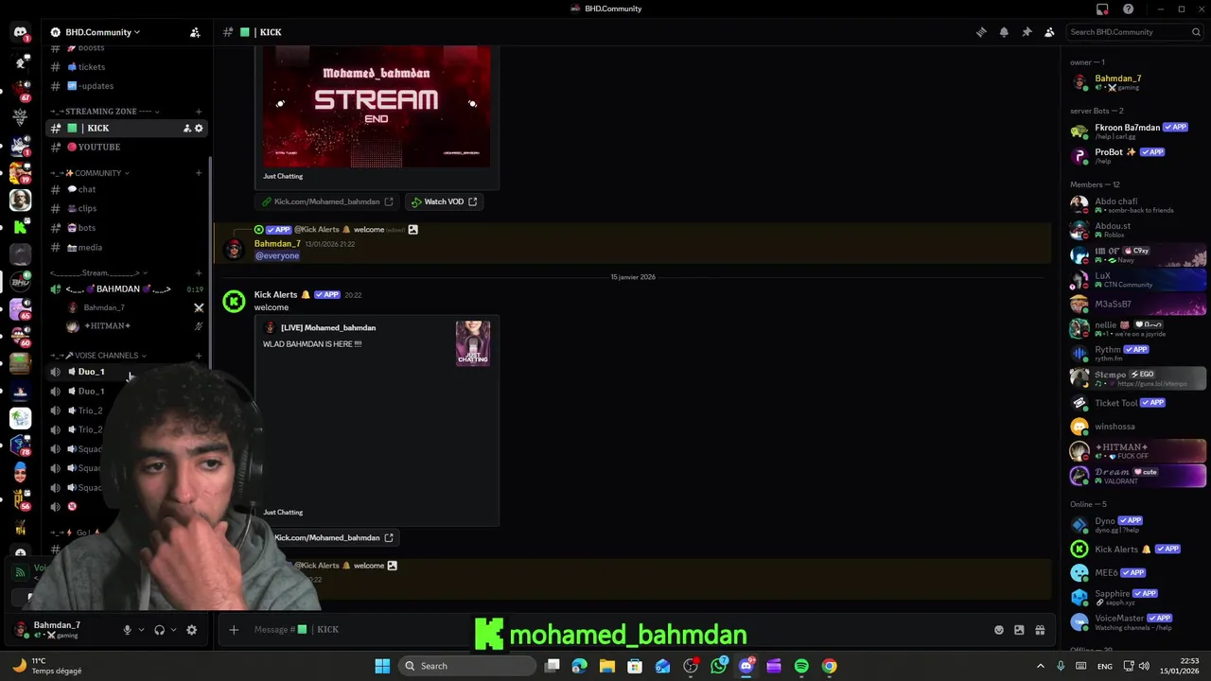Open Help question mark icon
The height and width of the screenshot is (681, 1211).
pyautogui.click(x=1128, y=9)
